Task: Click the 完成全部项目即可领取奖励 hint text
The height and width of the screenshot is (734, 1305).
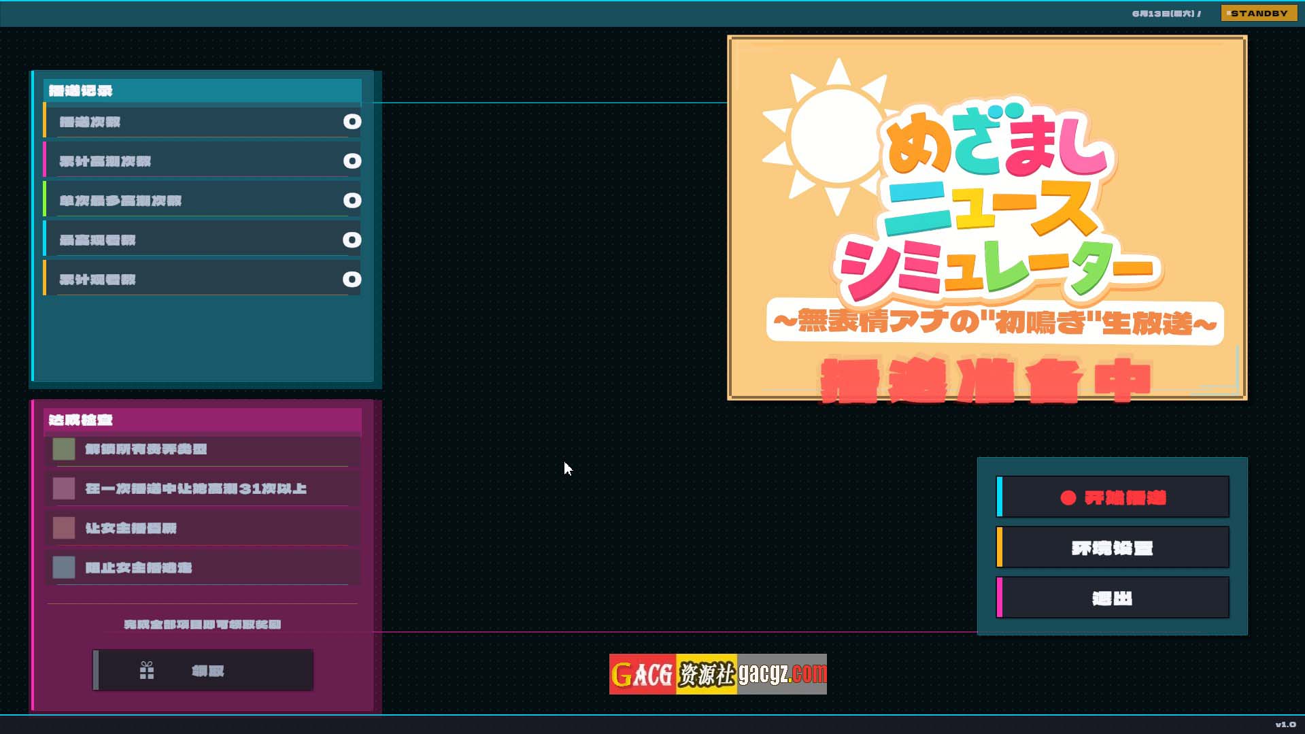Action: [203, 624]
